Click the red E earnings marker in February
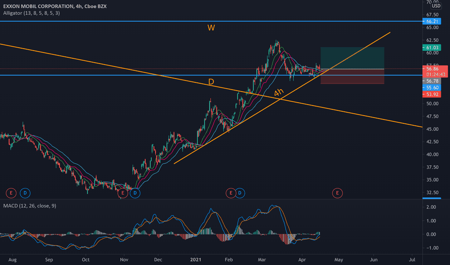Viewport: 450px width, 265px height. [231, 193]
